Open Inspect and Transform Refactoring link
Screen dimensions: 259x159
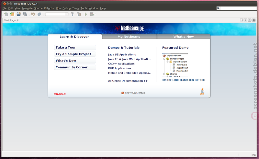[183, 80]
